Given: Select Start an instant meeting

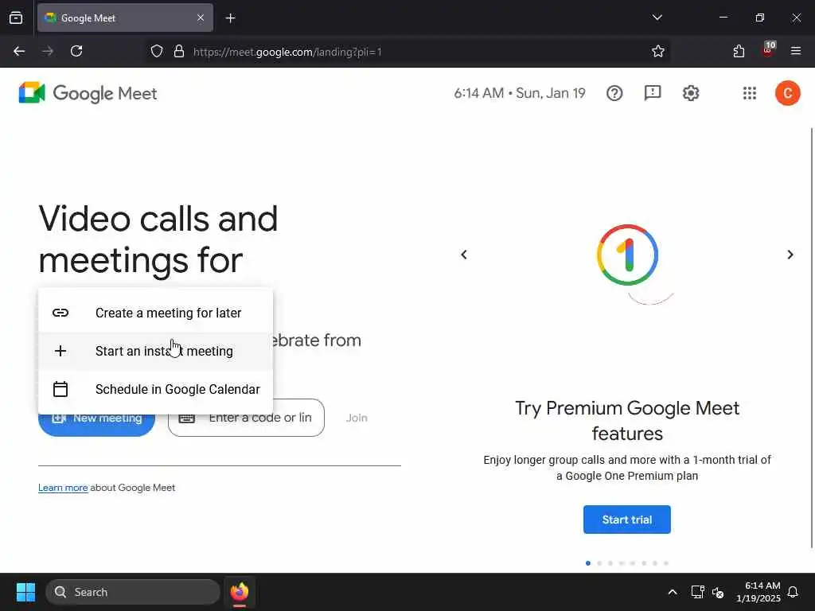Looking at the screenshot, I should pyautogui.click(x=155, y=351).
